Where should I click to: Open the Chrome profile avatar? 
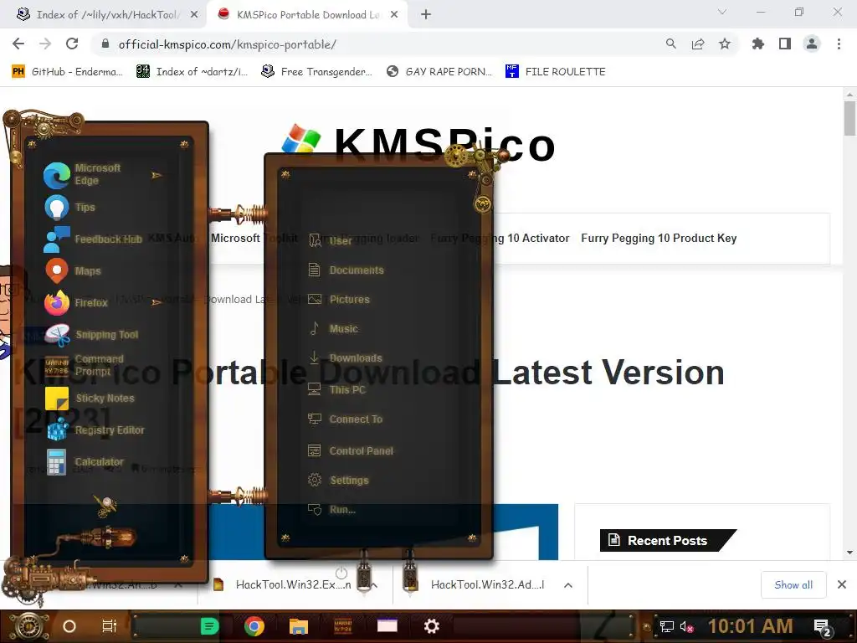point(812,44)
